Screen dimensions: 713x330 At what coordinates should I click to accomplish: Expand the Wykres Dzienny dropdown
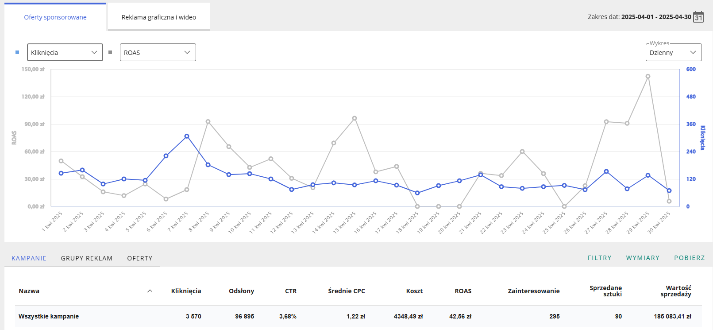click(x=674, y=52)
